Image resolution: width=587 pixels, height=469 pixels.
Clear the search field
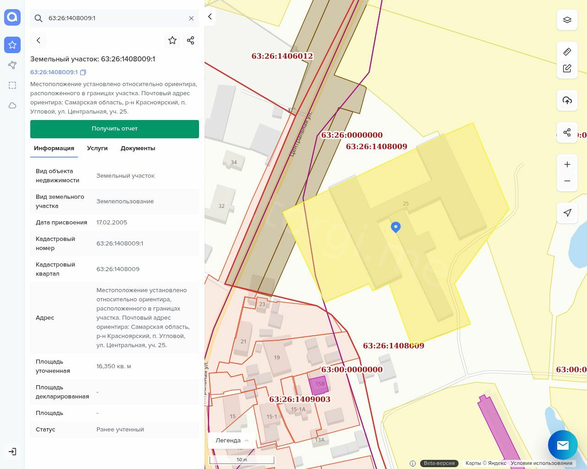click(x=191, y=18)
